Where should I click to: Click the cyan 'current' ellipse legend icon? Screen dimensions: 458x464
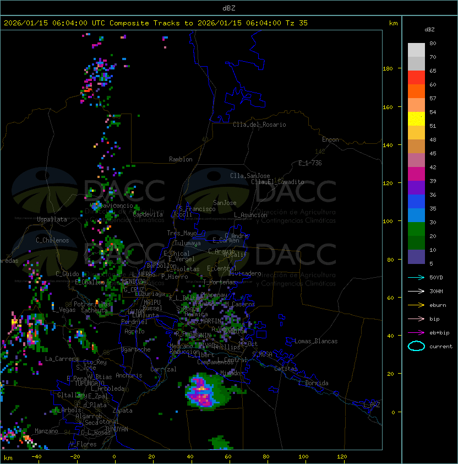pyautogui.click(x=416, y=346)
